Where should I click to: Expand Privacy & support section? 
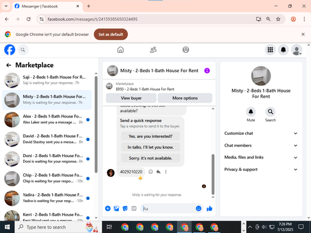pyautogui.click(x=261, y=170)
